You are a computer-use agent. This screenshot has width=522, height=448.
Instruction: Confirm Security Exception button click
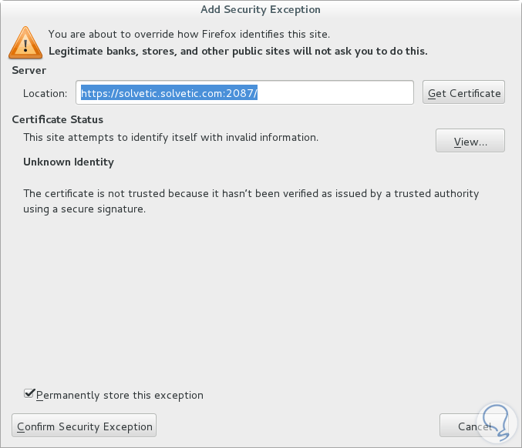point(84,426)
